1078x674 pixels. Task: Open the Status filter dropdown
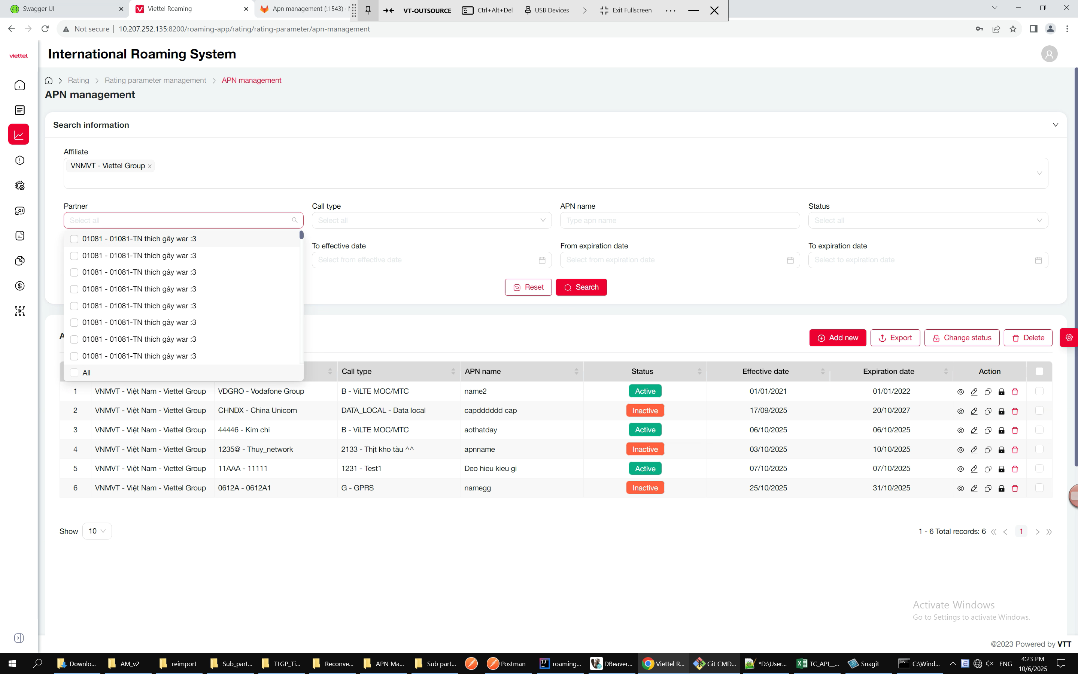pyautogui.click(x=928, y=220)
